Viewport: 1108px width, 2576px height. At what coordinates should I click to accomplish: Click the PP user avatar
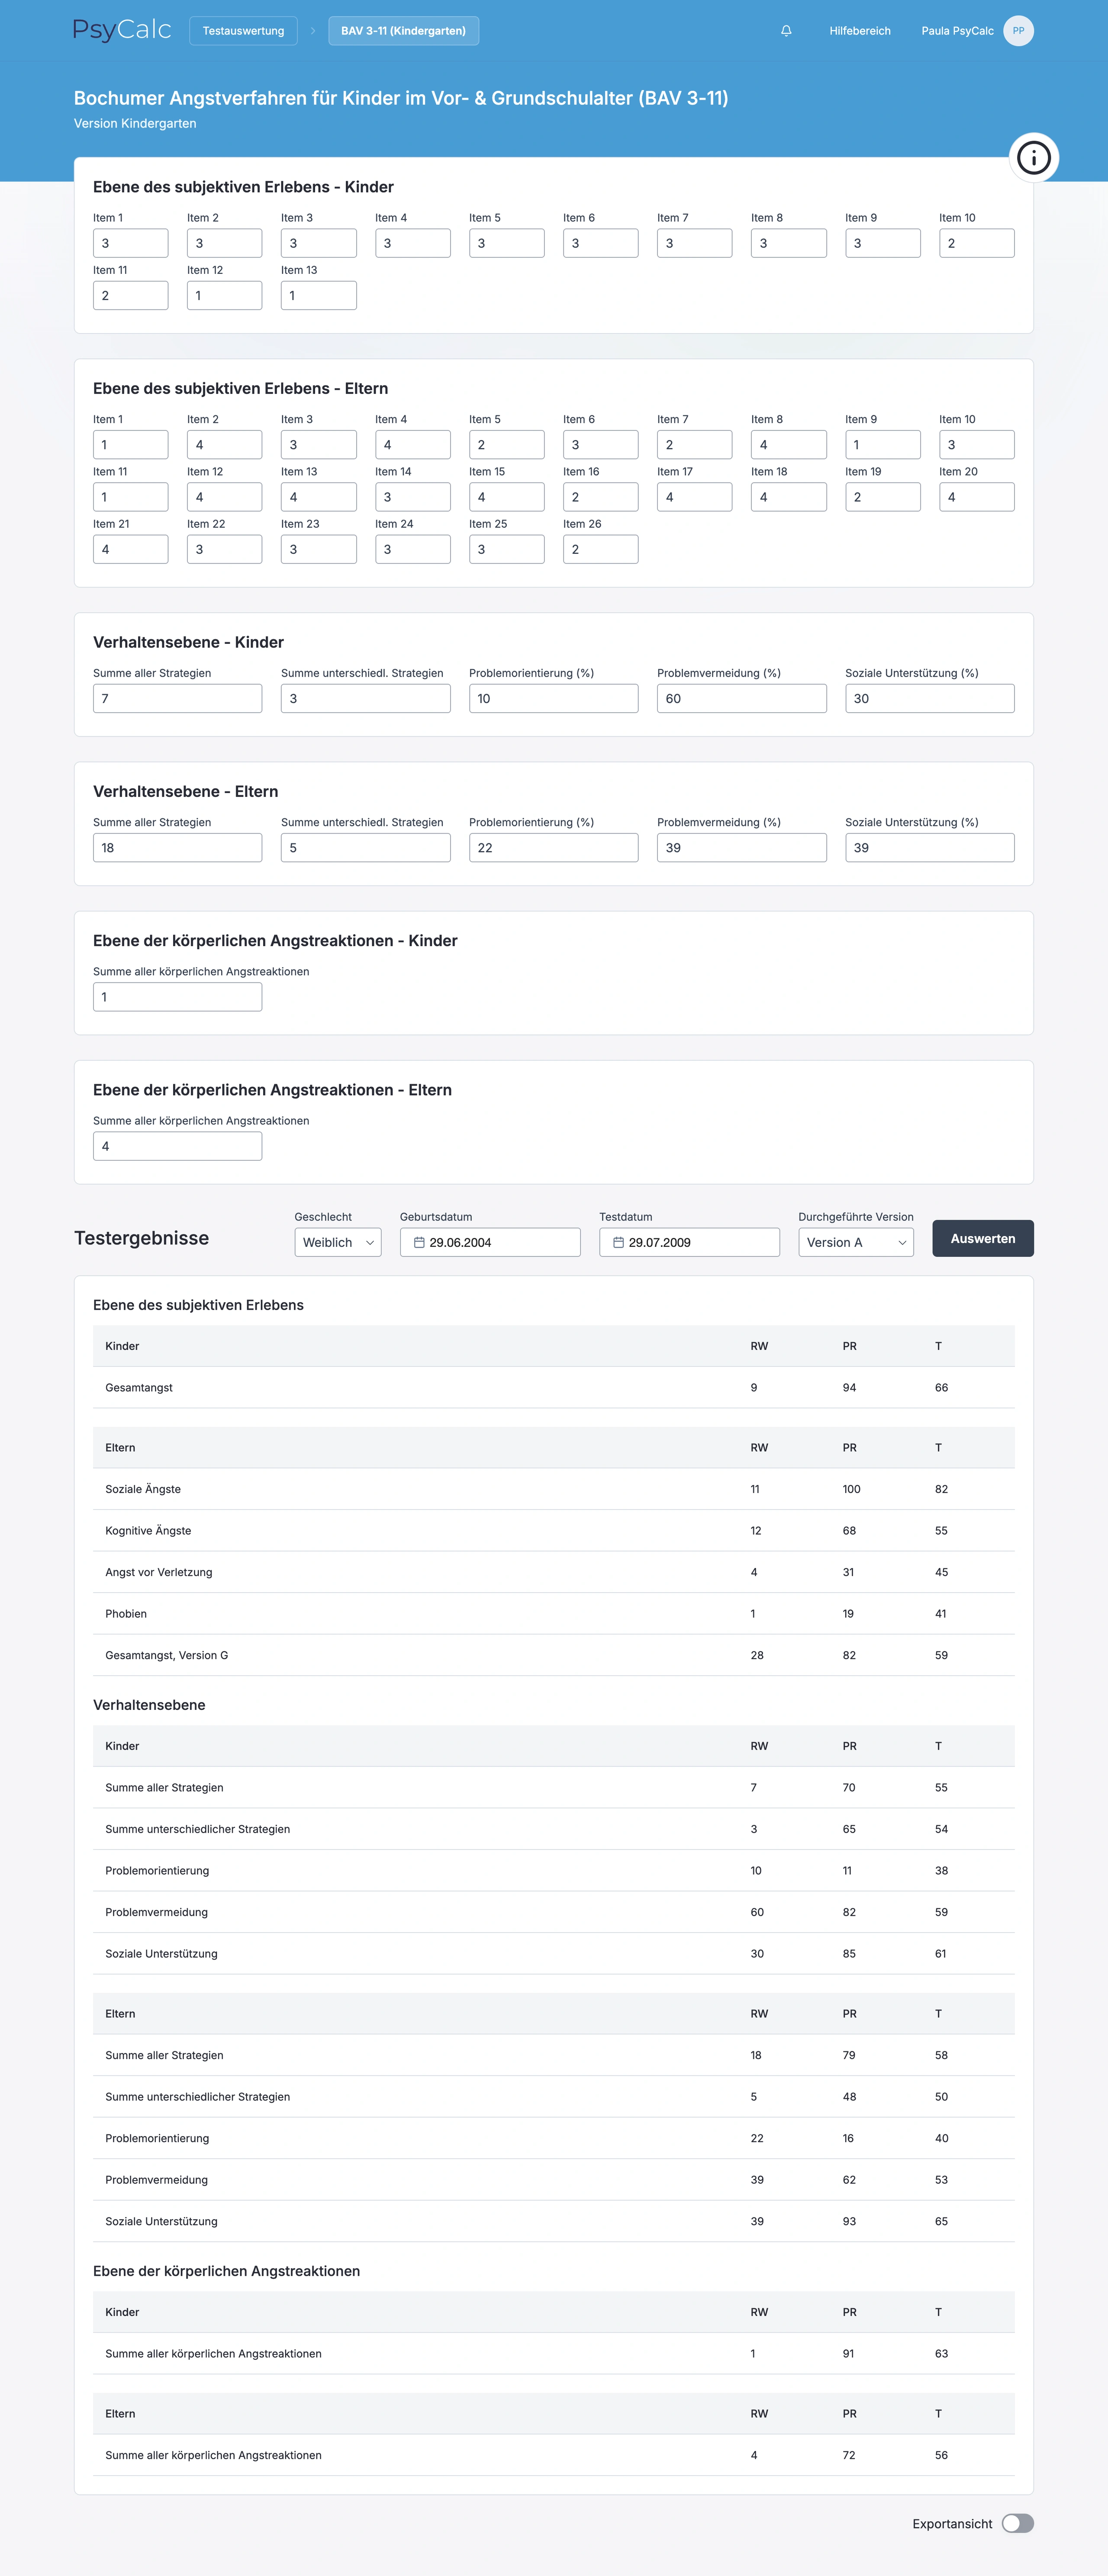[1018, 31]
